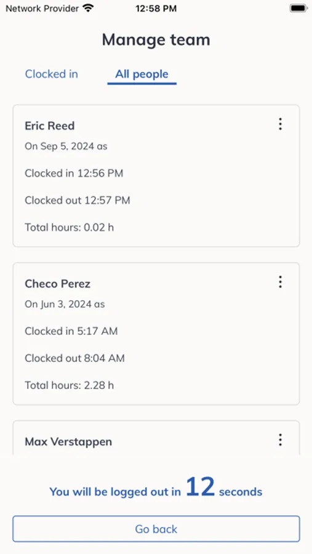The height and width of the screenshot is (554, 312).
Task: Tap Eric Reed's Total hours 0.02 h line
Action: 70,227
